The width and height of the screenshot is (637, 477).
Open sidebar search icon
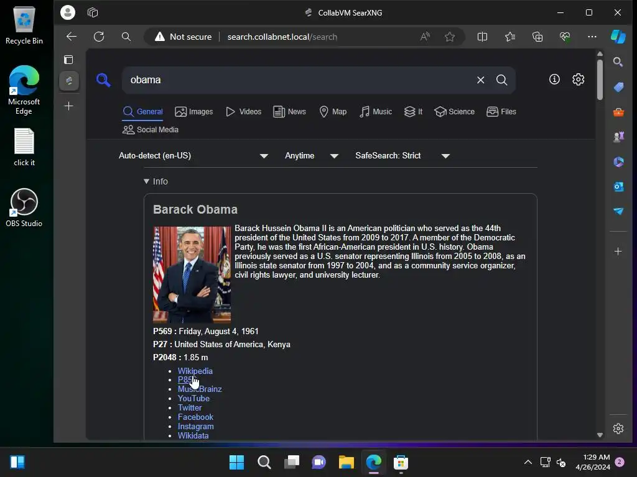pyautogui.click(x=618, y=61)
